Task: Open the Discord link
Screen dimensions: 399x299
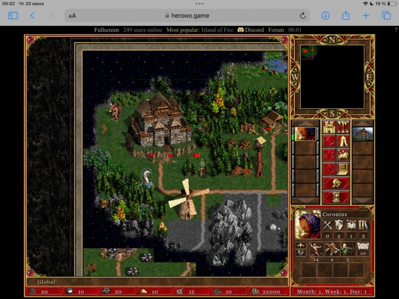Action: click(x=251, y=30)
